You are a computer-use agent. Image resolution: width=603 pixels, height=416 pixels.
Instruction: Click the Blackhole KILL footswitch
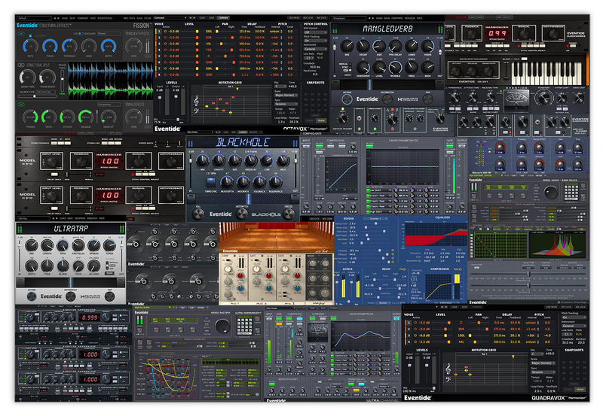198,214
